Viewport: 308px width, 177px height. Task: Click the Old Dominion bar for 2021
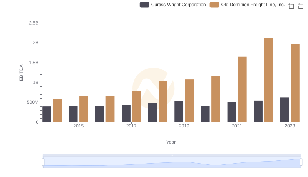242,90
